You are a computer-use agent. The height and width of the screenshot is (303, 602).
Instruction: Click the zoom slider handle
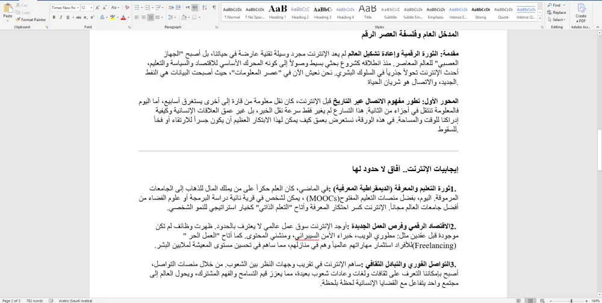tap(571, 301)
